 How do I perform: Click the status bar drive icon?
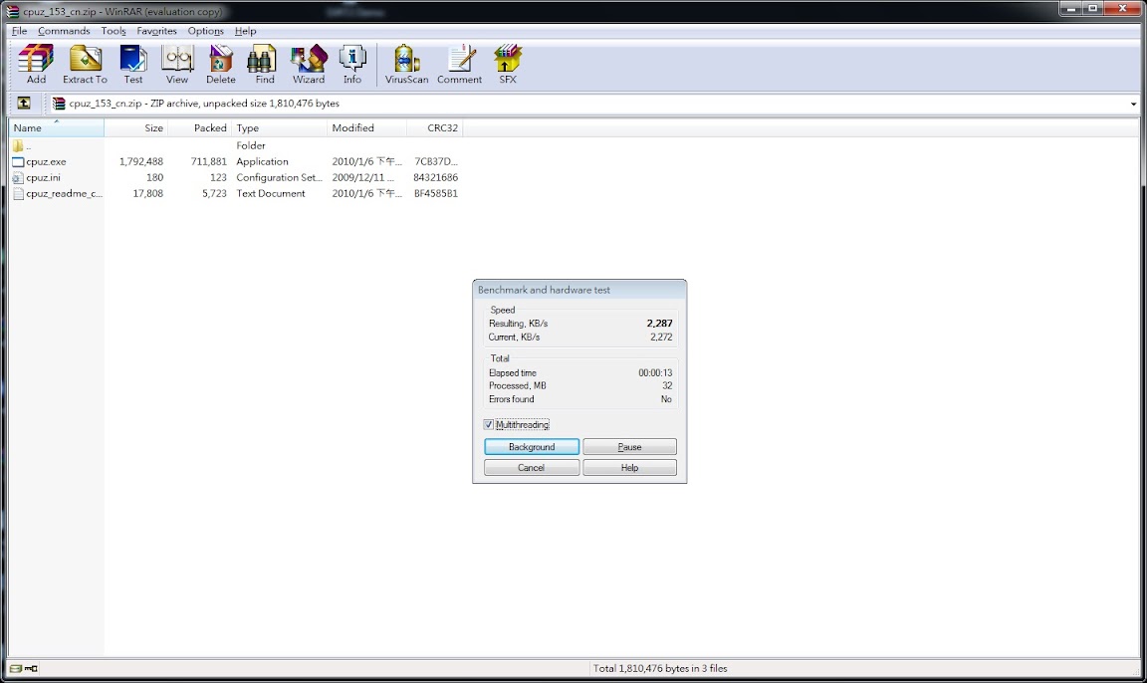pyautogui.click(x=15, y=668)
